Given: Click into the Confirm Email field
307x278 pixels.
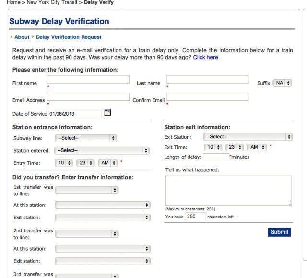Looking at the screenshot, I should (x=207, y=97).
